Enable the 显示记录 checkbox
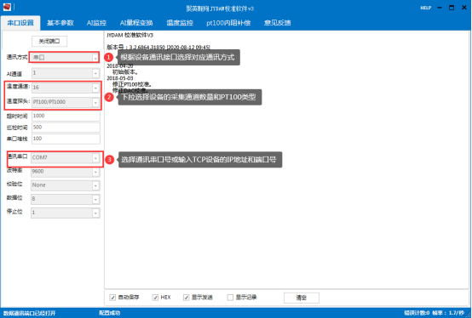The height and width of the screenshot is (318, 472). pos(230,298)
